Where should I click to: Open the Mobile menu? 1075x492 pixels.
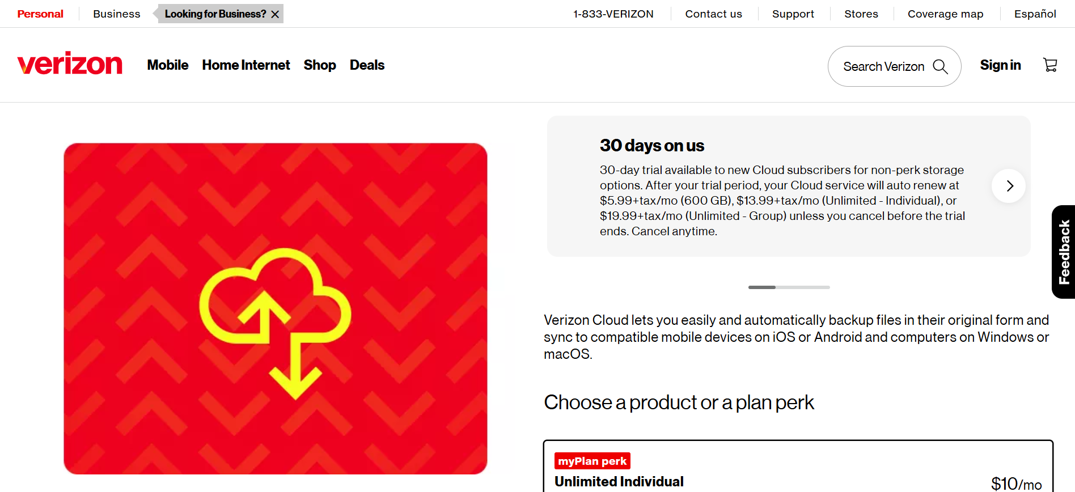pyautogui.click(x=167, y=65)
